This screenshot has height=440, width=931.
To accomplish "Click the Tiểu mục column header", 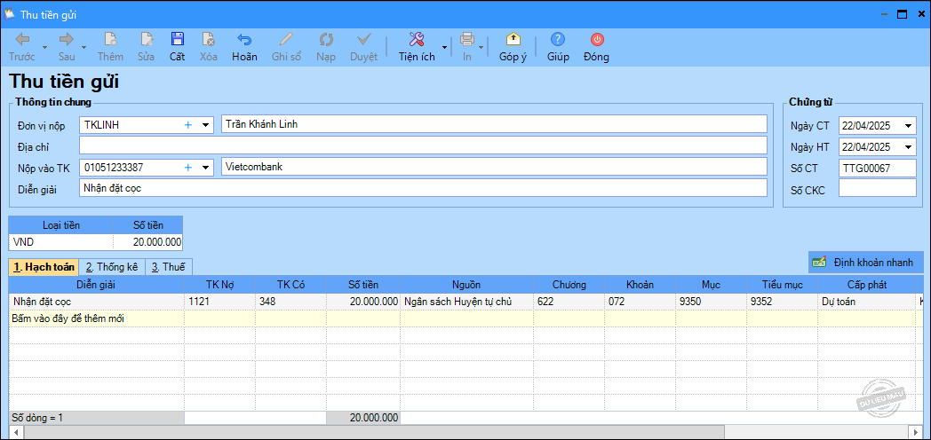I will (783, 285).
